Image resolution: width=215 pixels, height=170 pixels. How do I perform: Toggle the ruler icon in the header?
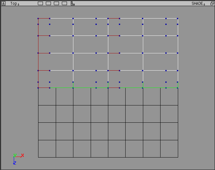coord(73,4)
